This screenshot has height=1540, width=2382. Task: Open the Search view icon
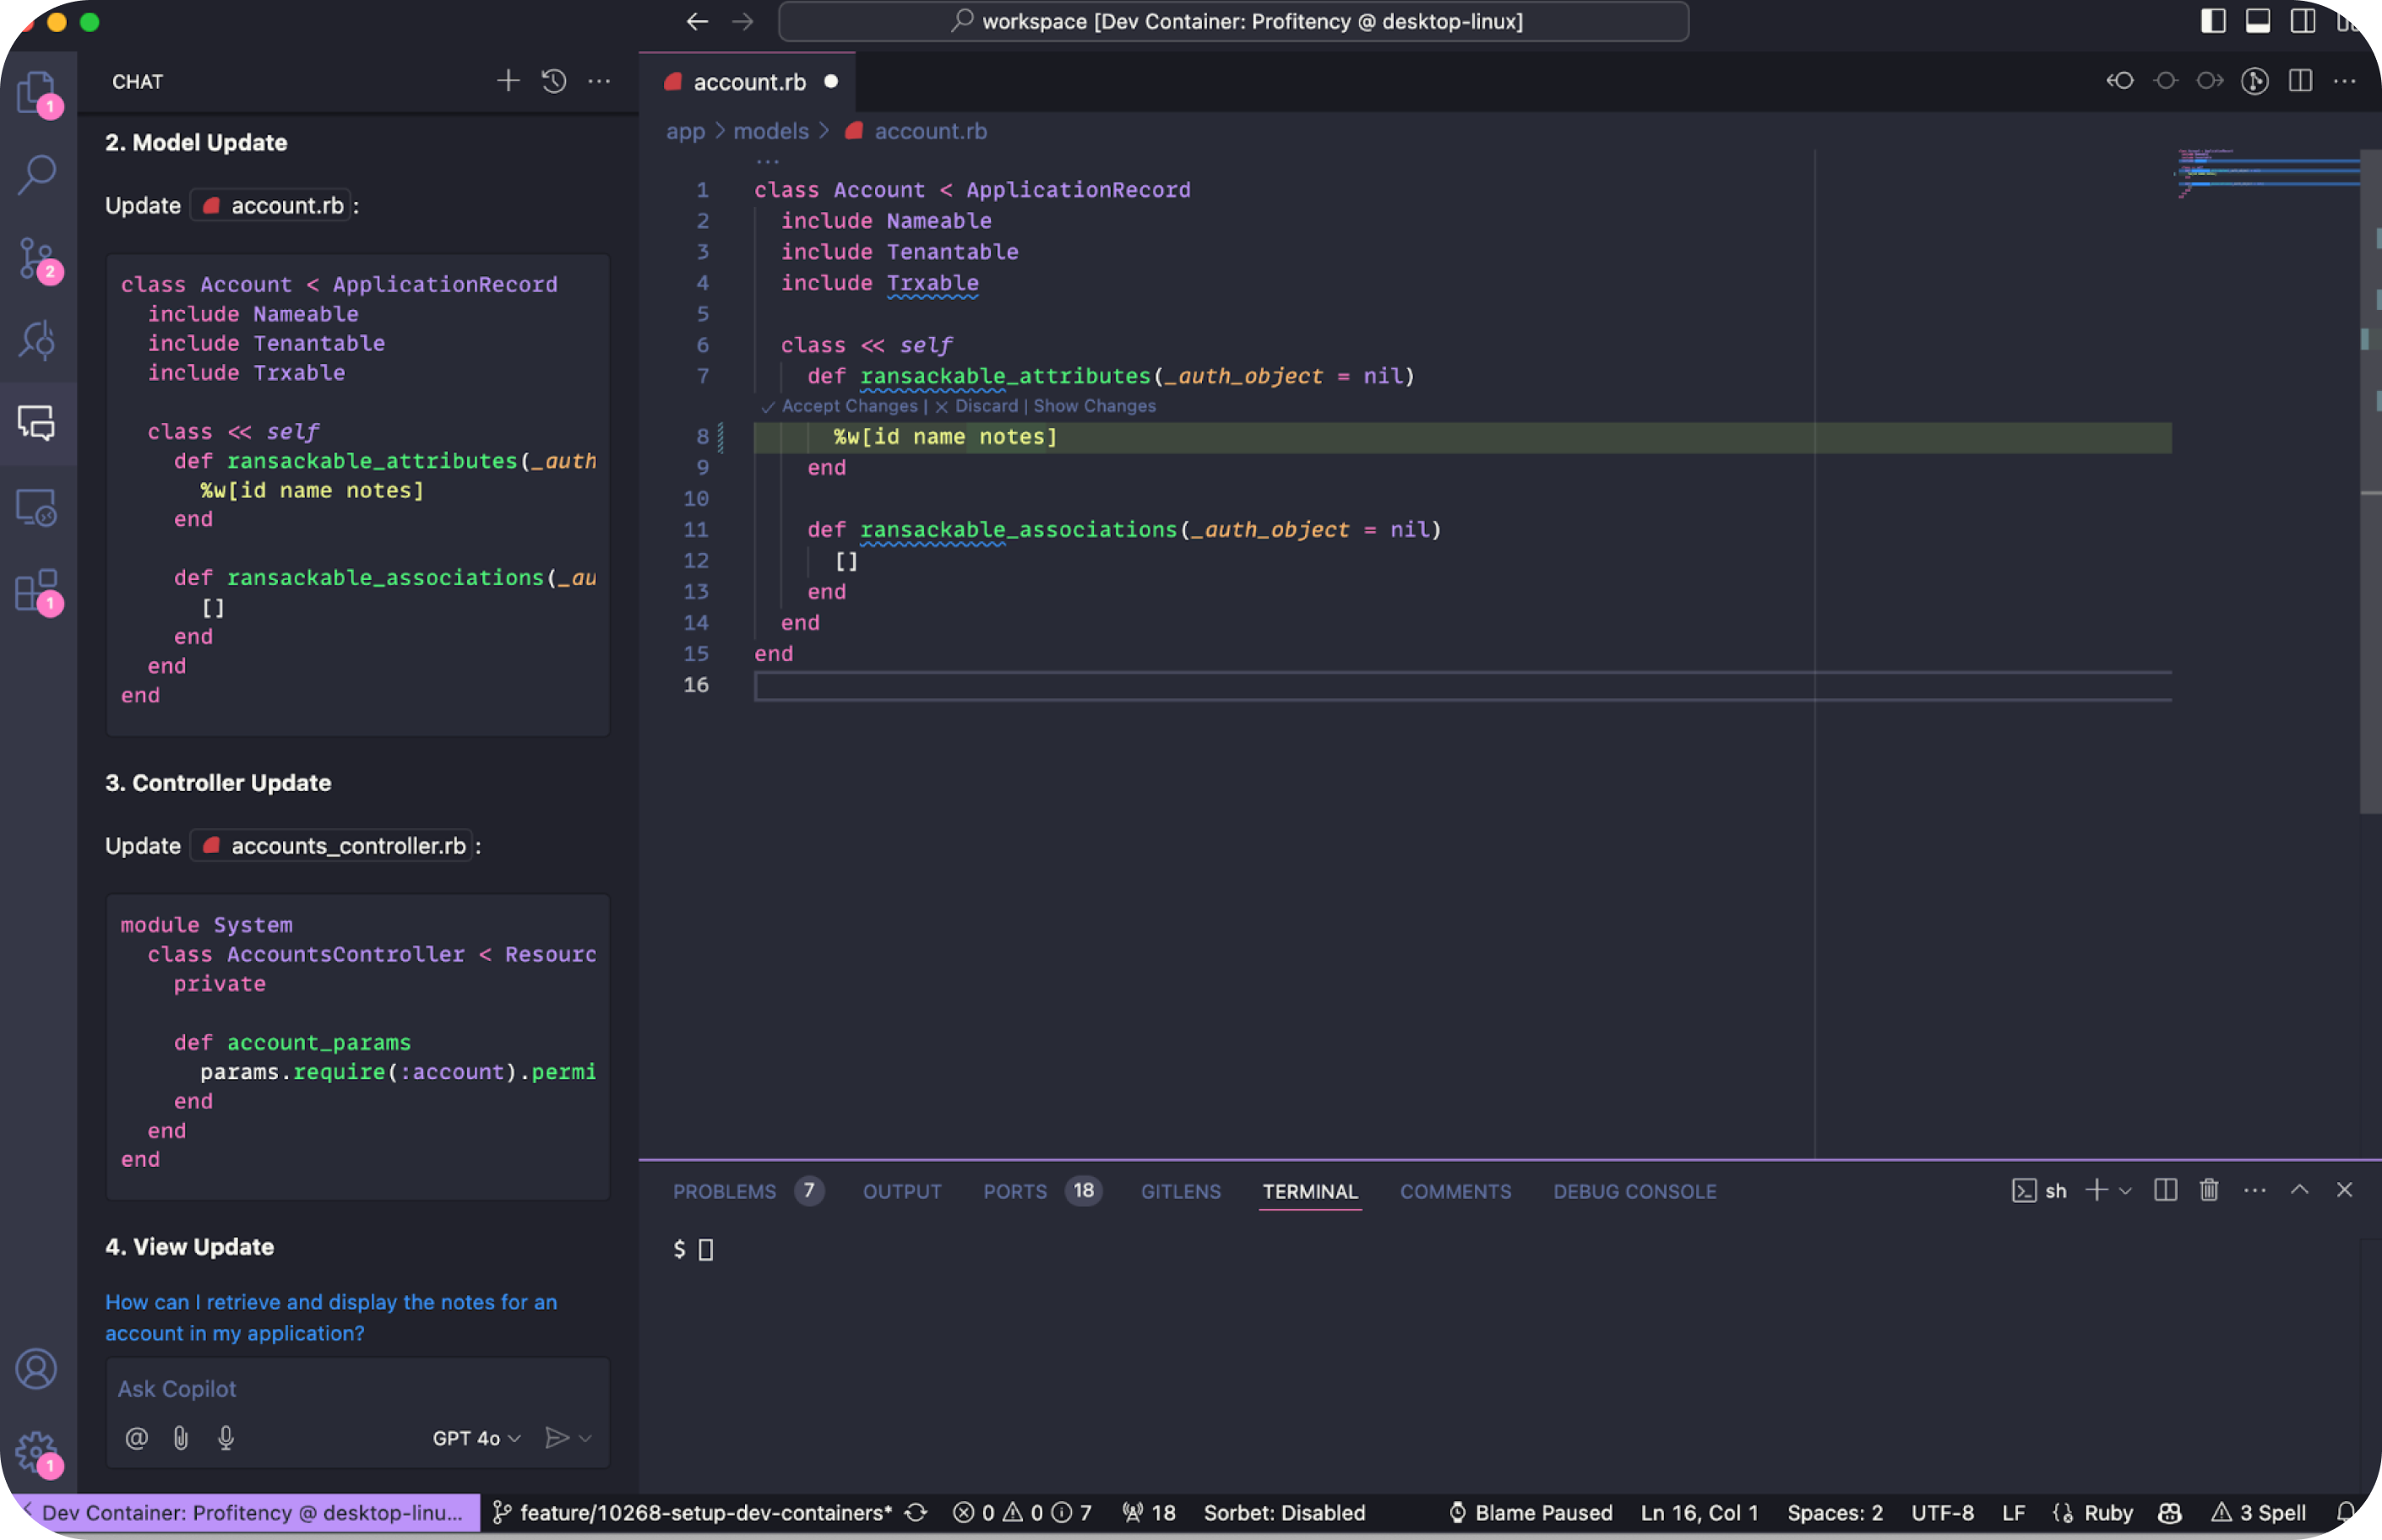pyautogui.click(x=37, y=174)
